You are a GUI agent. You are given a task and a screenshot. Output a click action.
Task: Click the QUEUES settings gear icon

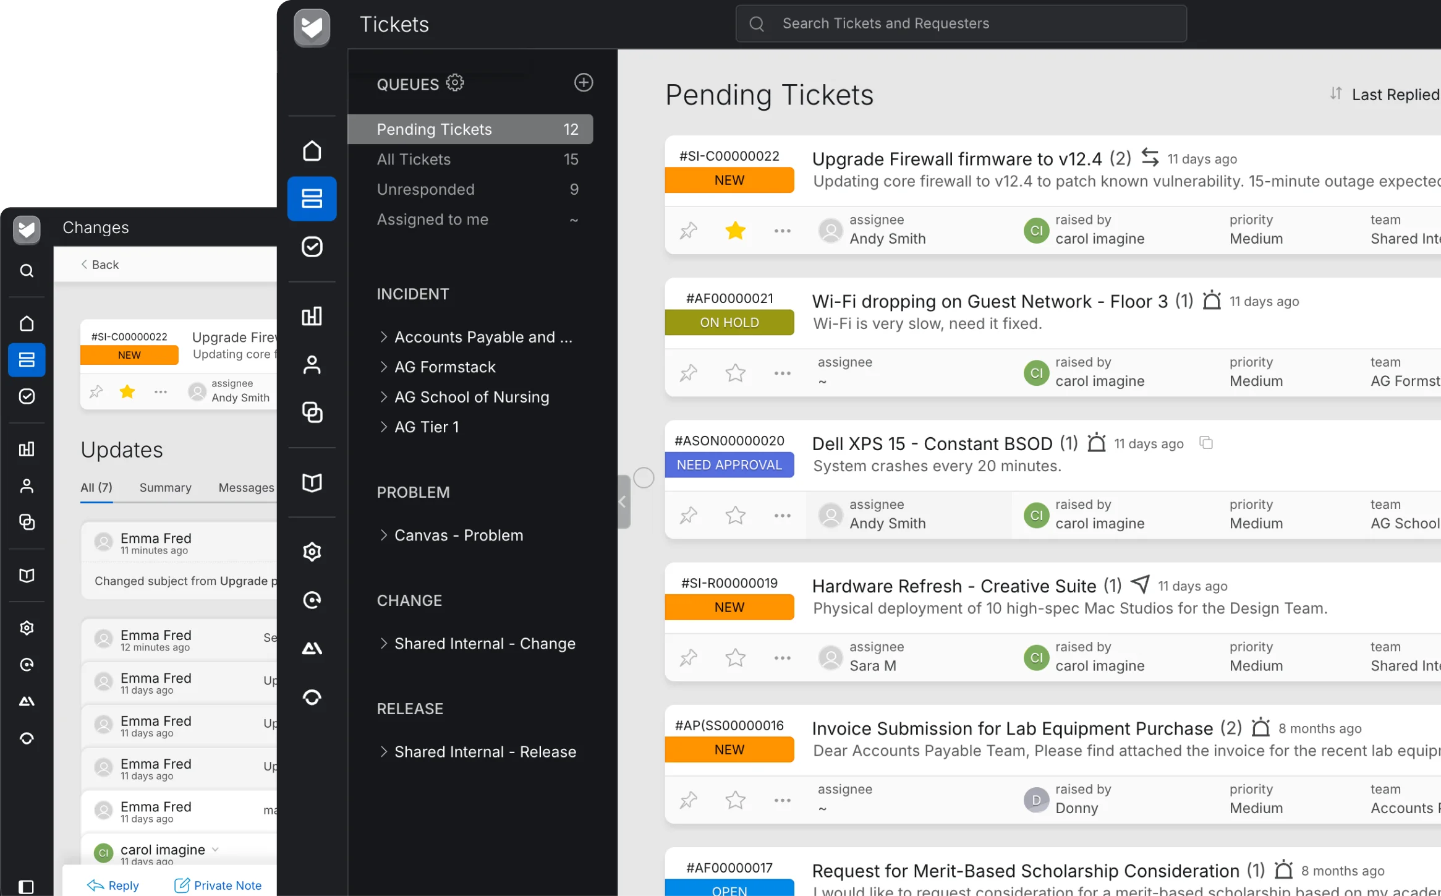455,83
